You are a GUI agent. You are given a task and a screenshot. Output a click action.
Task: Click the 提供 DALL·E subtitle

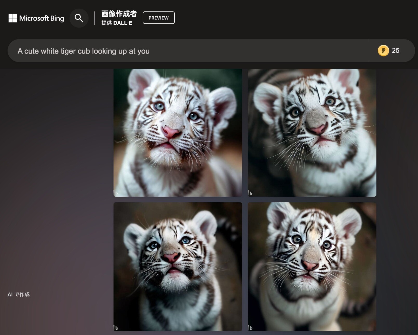pyautogui.click(x=117, y=23)
